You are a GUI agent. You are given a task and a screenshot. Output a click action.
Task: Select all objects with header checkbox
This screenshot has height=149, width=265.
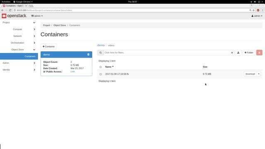[x=101, y=67]
